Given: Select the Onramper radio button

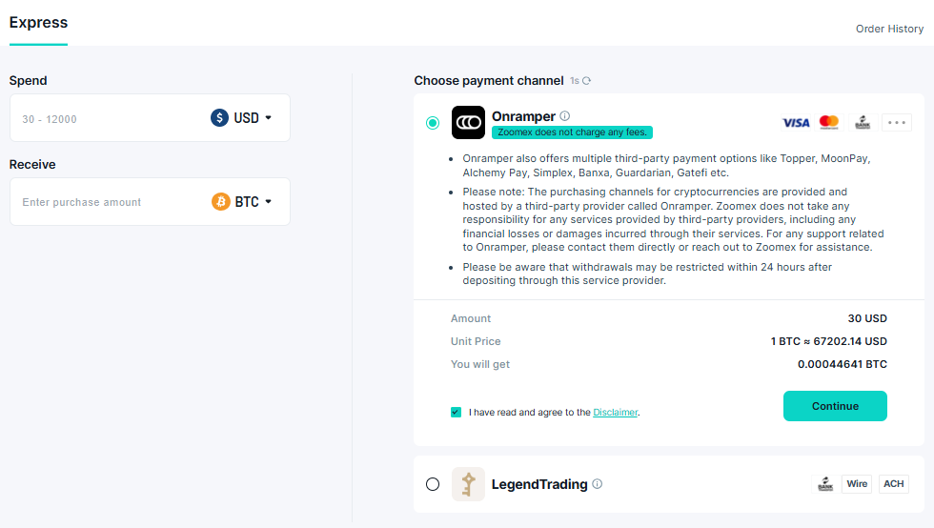Looking at the screenshot, I should 433,123.
